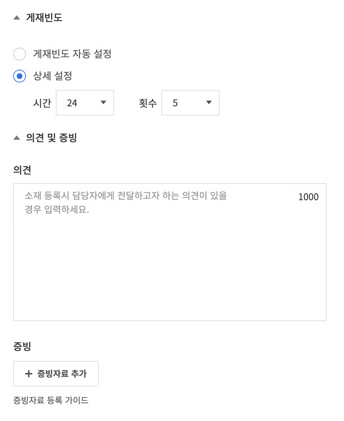Click the 게재빈도 자동 설정 label text

point(72,54)
